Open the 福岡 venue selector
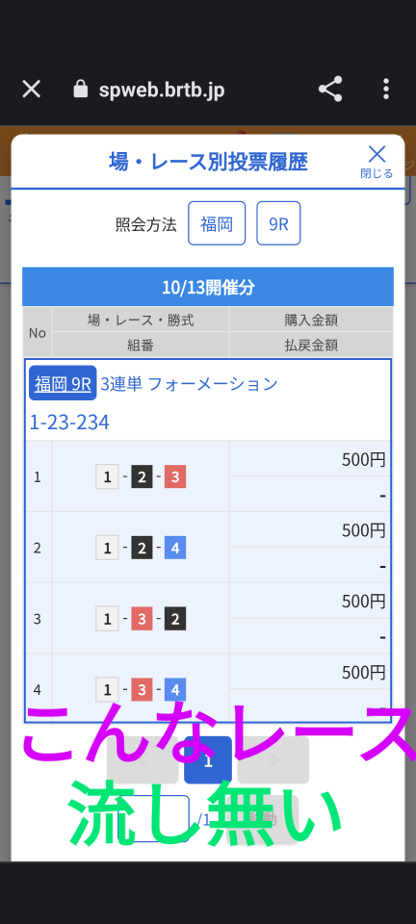This screenshot has height=924, width=416. point(217,223)
